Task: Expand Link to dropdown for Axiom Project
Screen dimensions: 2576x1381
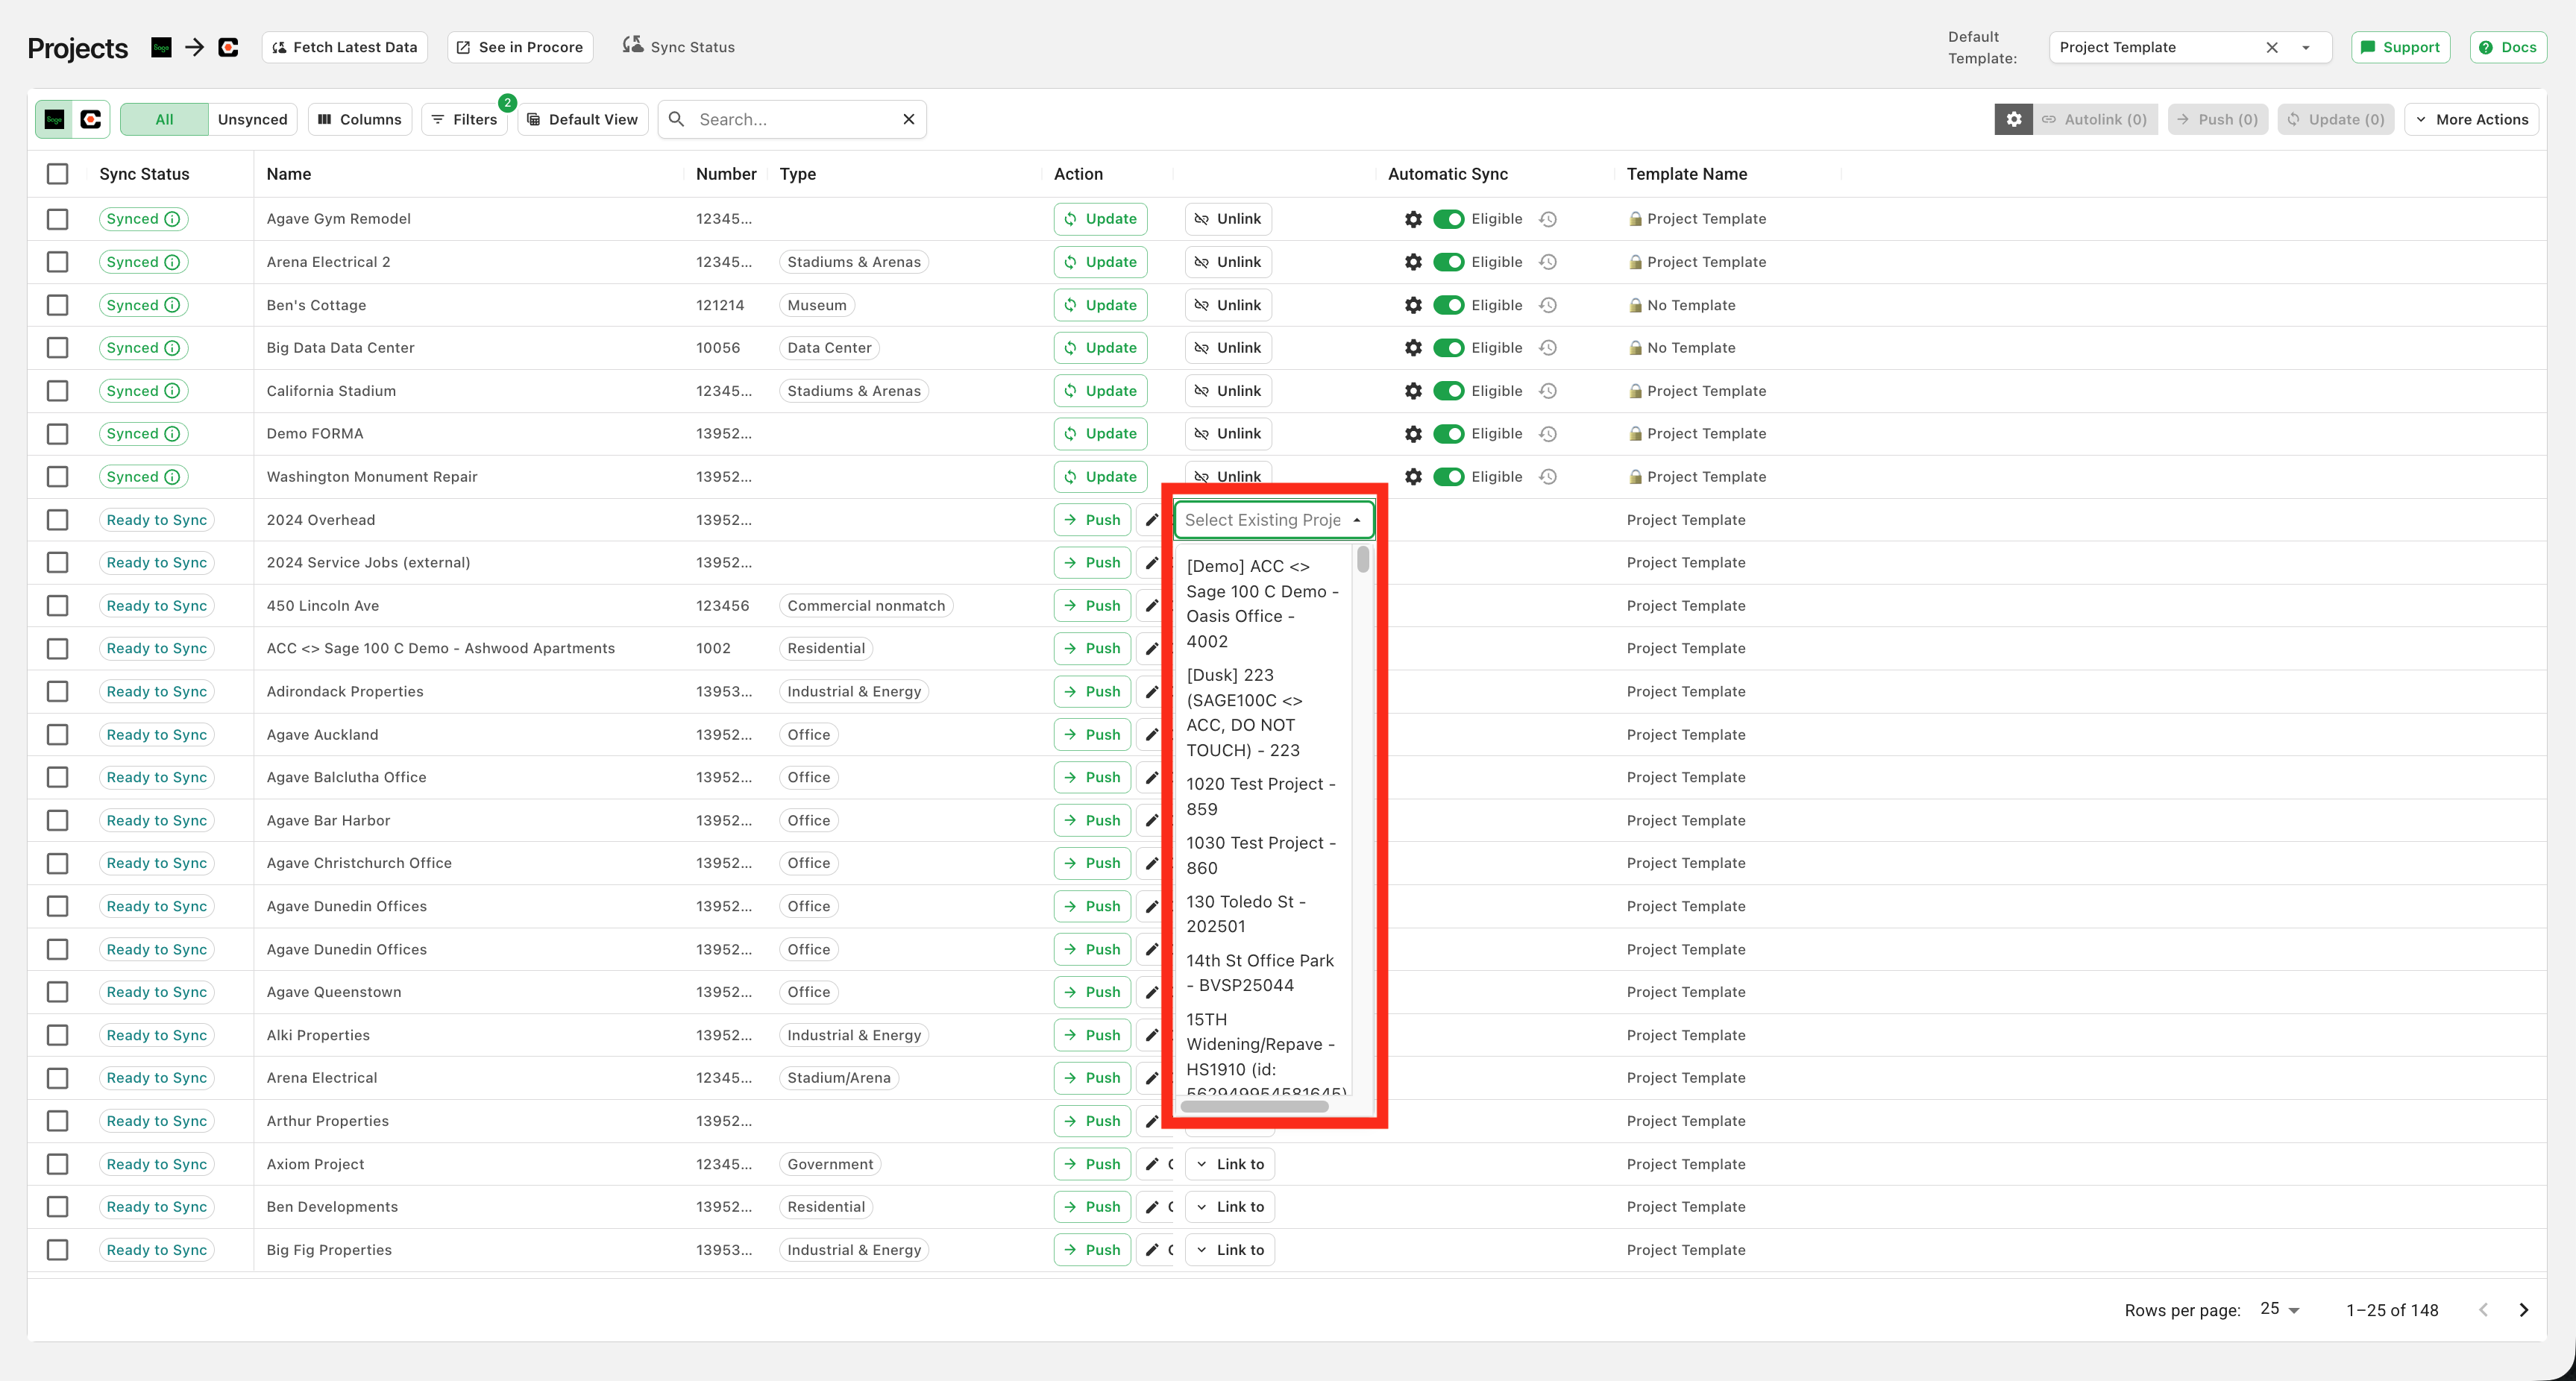Action: pos(1230,1164)
